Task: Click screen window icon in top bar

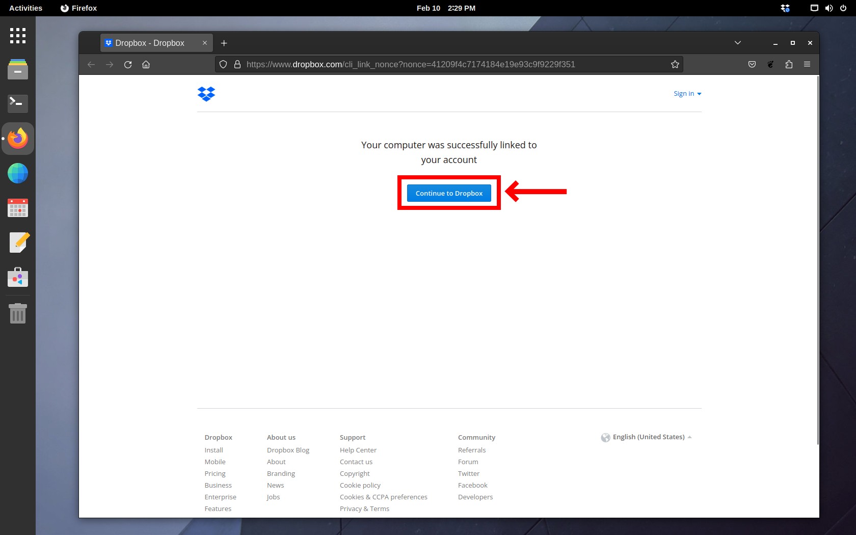Action: 814,8
